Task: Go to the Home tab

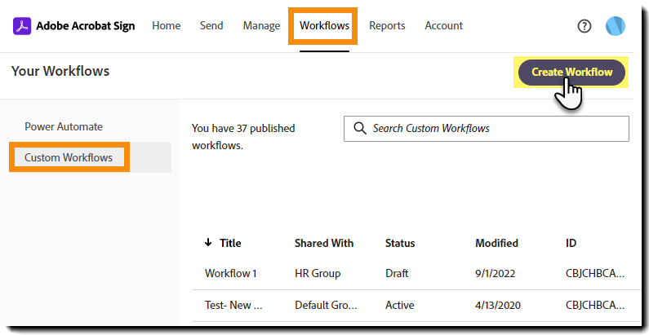Action: click(x=166, y=26)
